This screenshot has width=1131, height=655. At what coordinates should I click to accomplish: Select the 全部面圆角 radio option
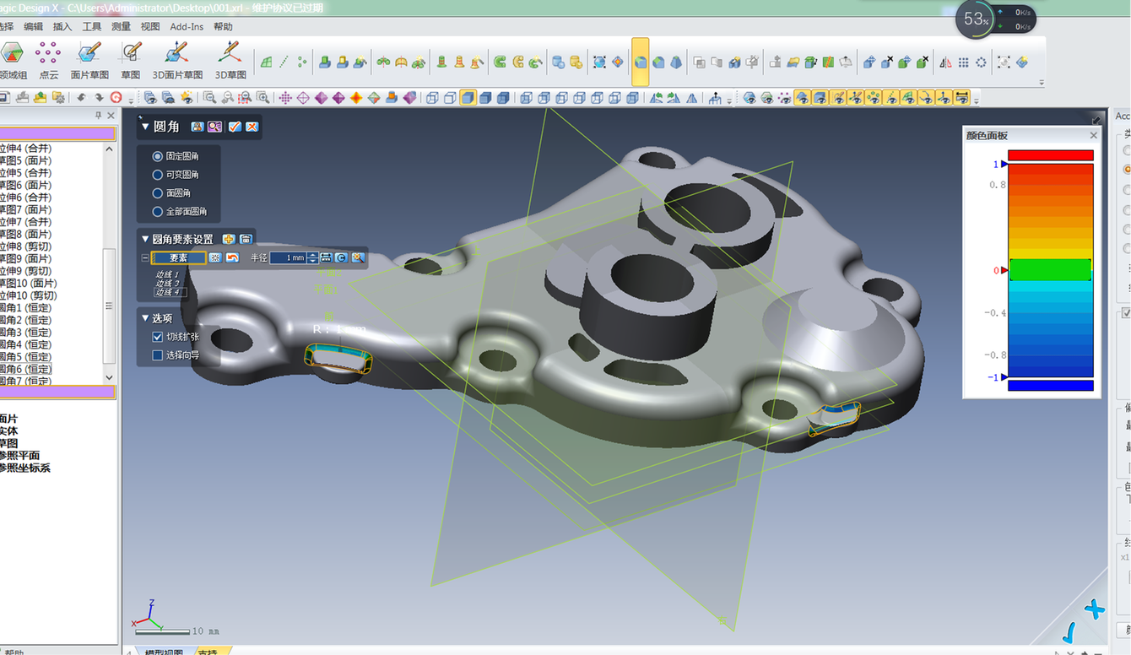(157, 212)
